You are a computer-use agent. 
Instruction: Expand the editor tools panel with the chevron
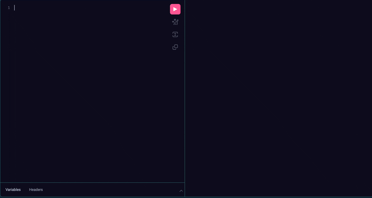pyautogui.click(x=181, y=191)
